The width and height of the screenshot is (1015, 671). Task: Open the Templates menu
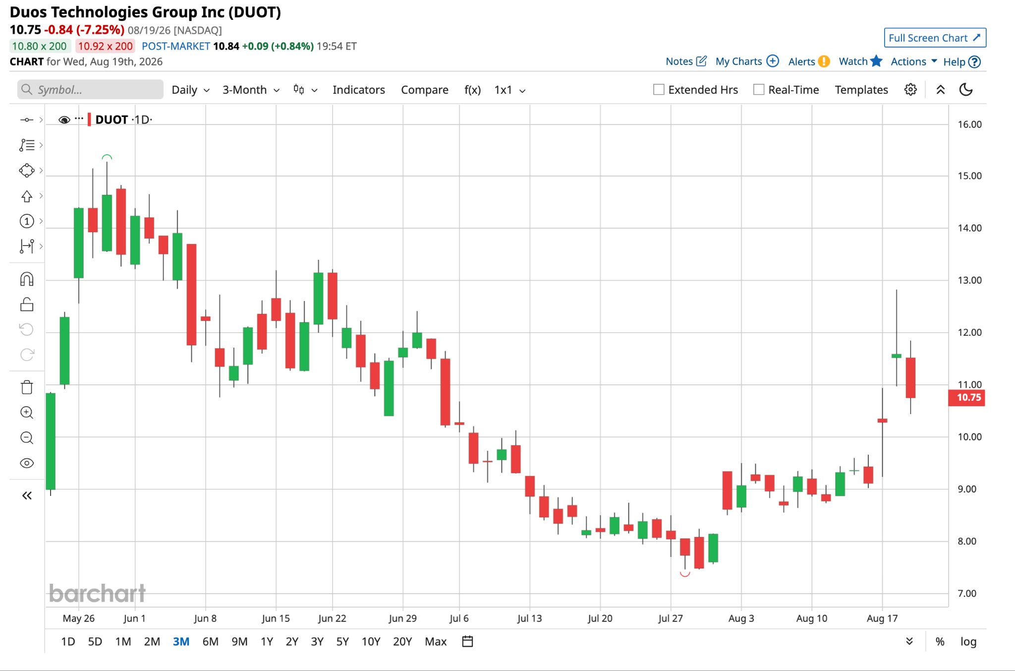(861, 90)
